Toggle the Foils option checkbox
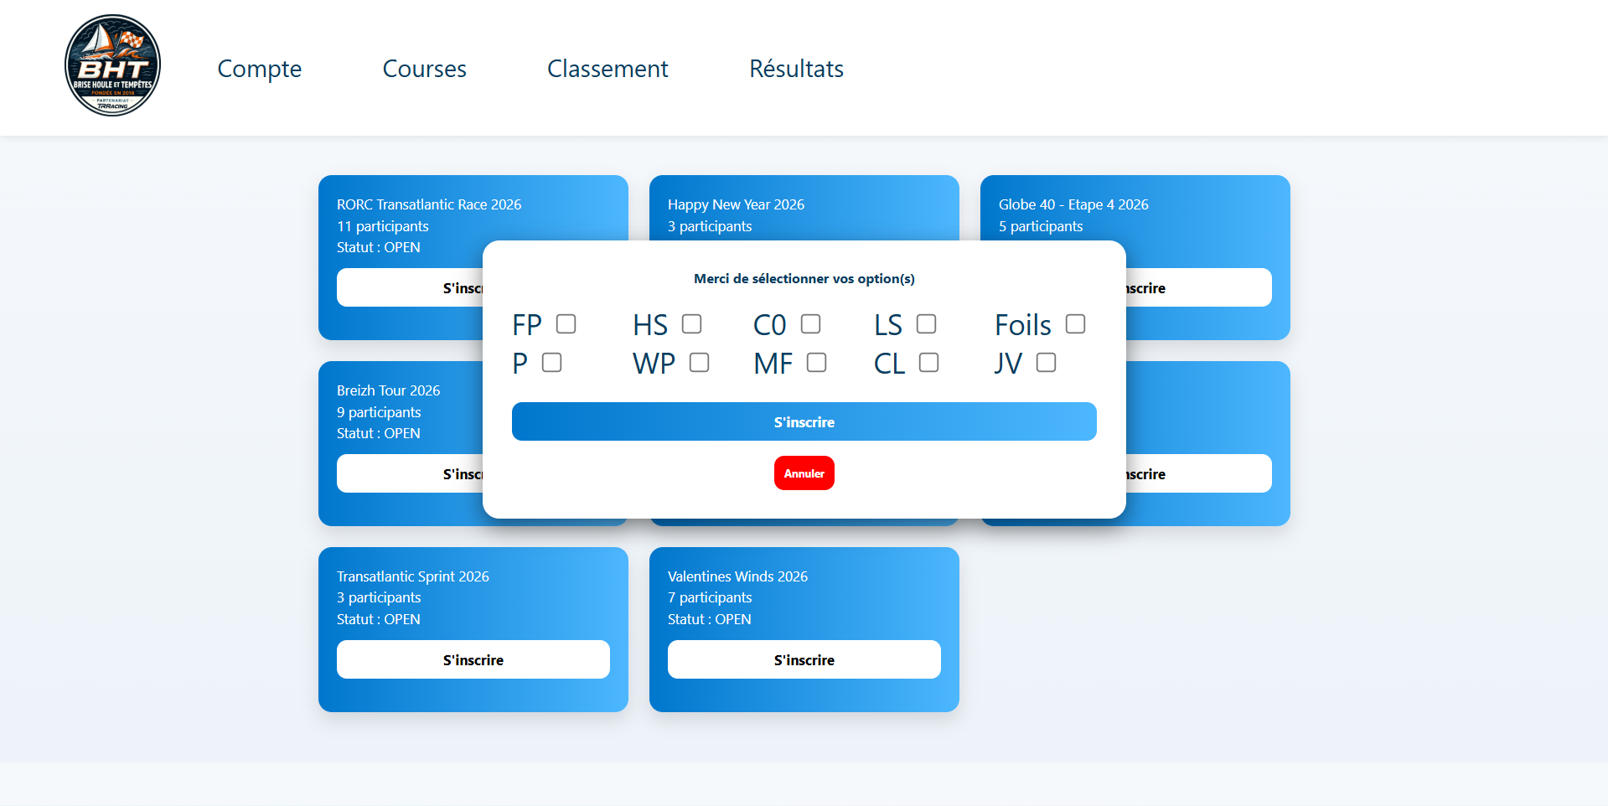The width and height of the screenshot is (1608, 806). [x=1075, y=324]
